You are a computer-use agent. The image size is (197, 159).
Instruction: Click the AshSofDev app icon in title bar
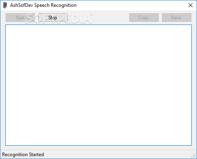click(5, 5)
